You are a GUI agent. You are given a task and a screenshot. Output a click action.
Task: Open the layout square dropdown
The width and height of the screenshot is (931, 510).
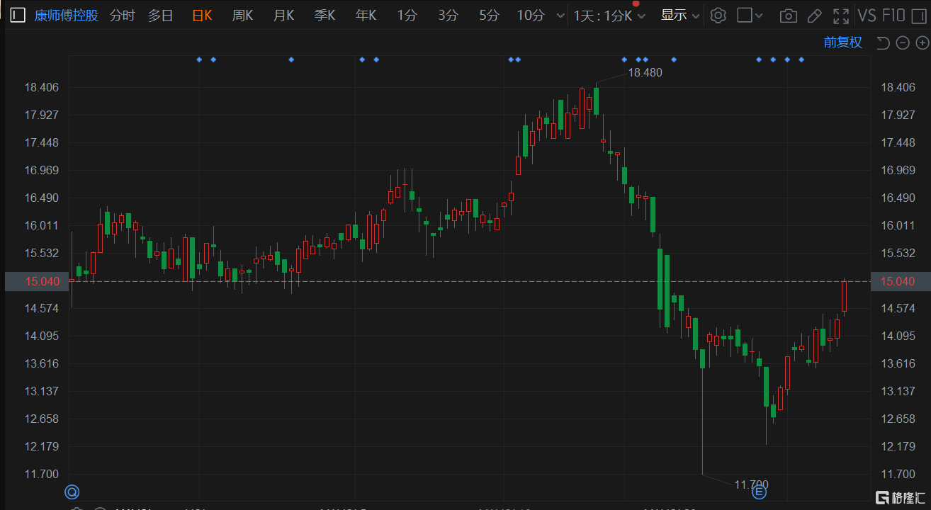coord(750,16)
